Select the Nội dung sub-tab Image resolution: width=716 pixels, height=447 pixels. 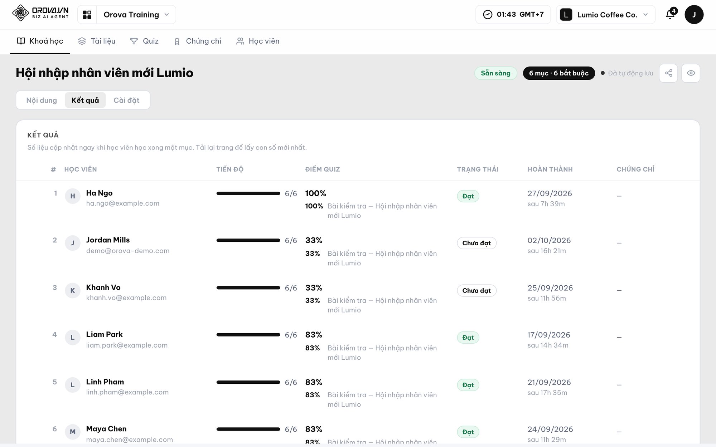[x=42, y=100]
